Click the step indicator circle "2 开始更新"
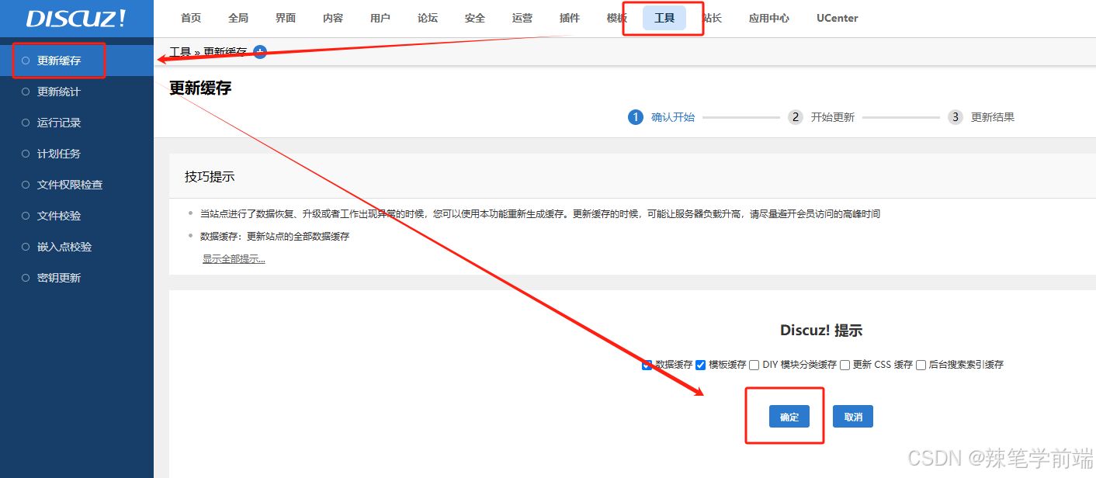Viewport: 1096px width, 478px height. tap(795, 117)
